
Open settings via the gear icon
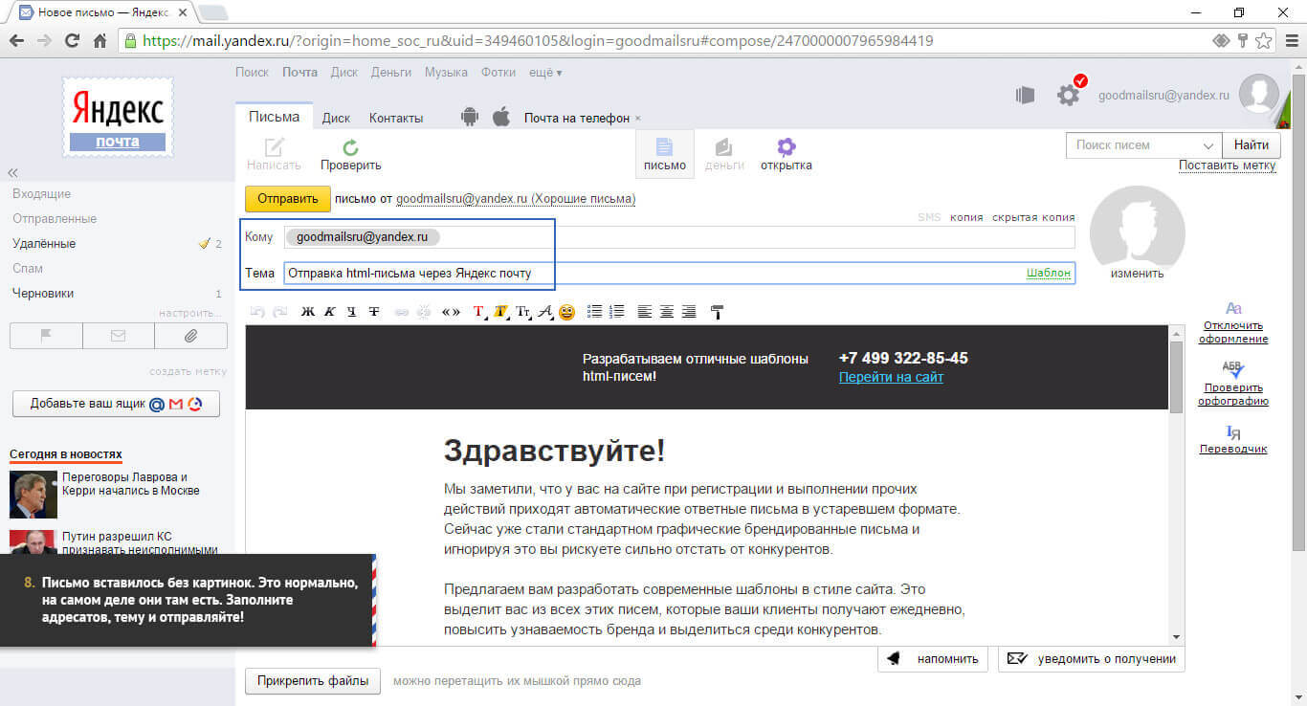click(1068, 95)
